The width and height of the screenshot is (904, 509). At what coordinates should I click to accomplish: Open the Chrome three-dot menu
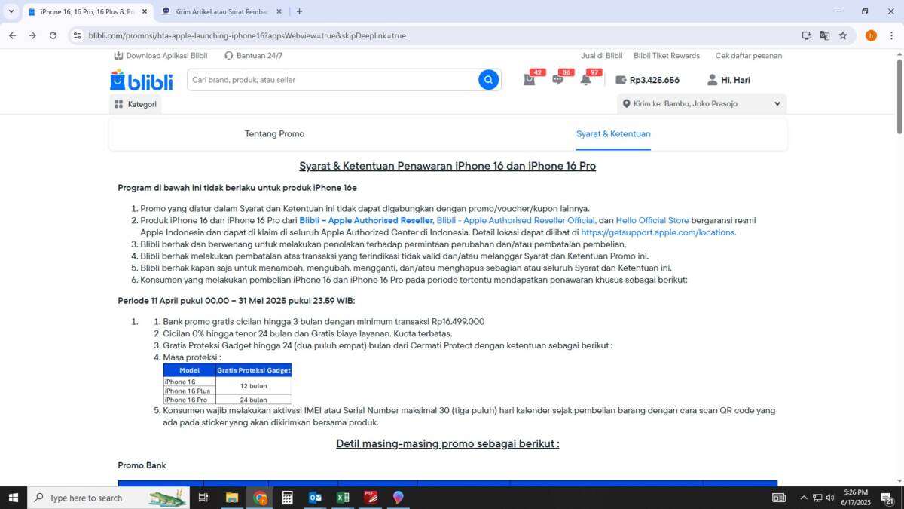coord(892,35)
